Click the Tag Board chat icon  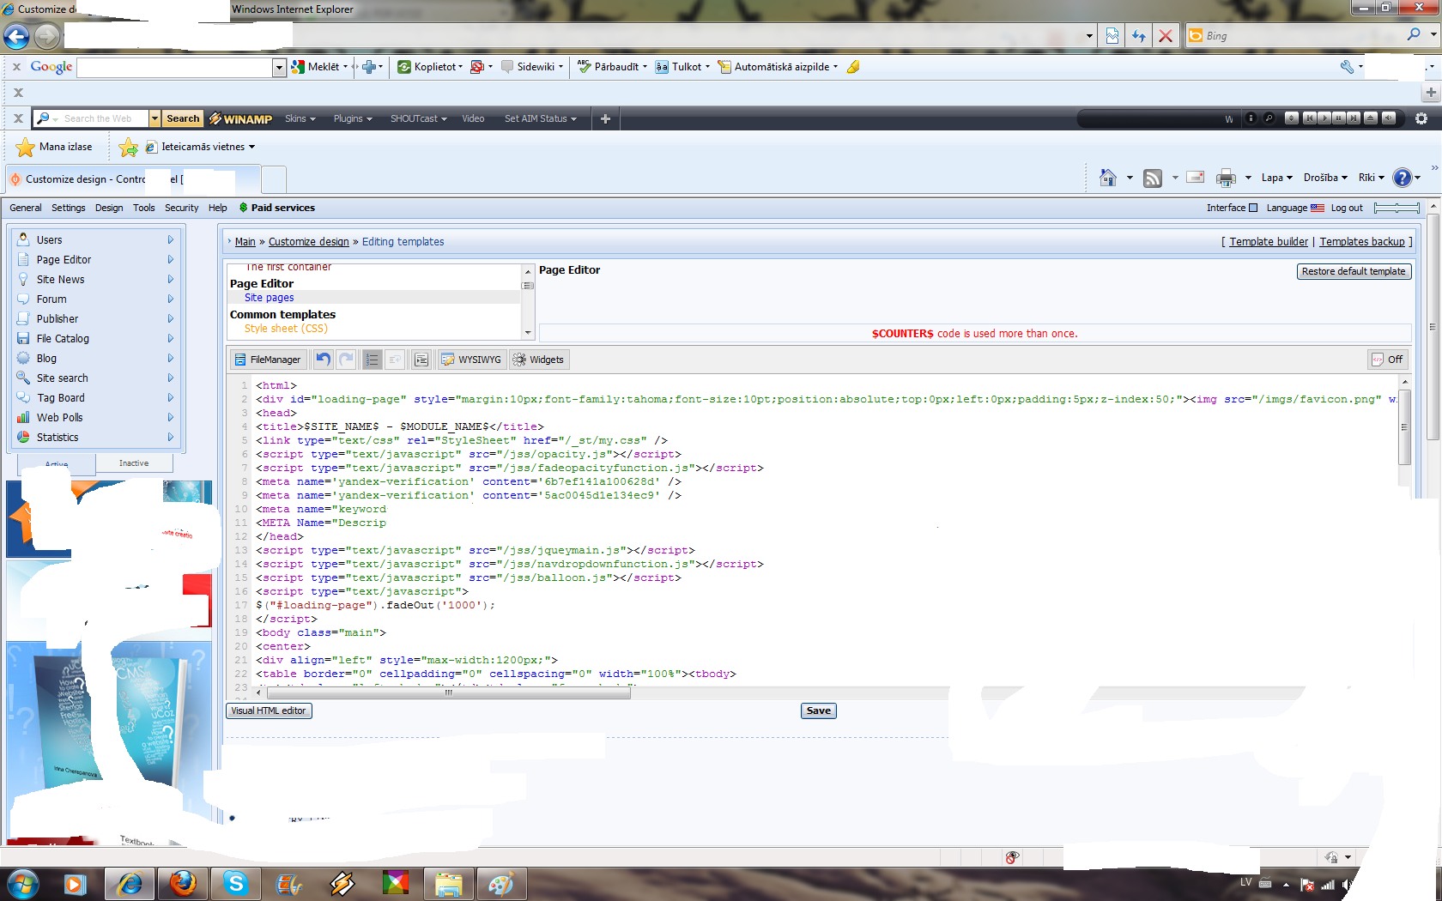coord(23,397)
